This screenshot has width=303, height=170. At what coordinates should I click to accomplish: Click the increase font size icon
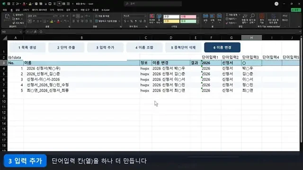pos(63,16)
